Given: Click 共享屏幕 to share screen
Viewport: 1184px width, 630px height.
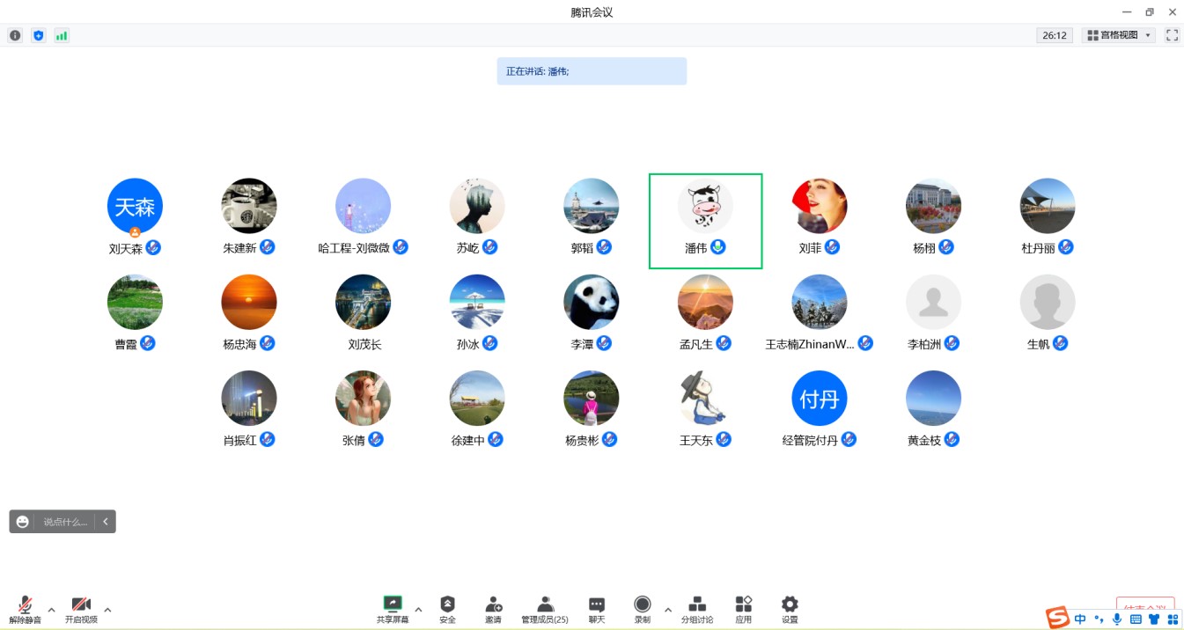Looking at the screenshot, I should 393,608.
